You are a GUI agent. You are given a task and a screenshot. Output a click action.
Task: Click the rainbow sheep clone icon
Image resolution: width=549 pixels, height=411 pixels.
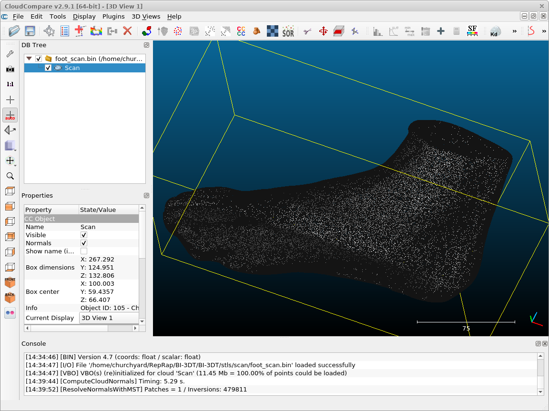(96, 31)
